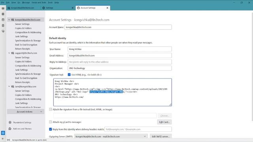Open the View menu
Image resolution: width=253 pixels, height=142 pixels.
click(x=13, y=3)
